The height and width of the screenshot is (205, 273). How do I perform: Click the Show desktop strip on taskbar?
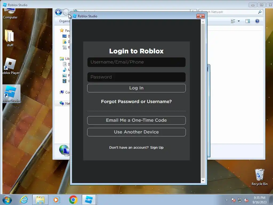tap(271, 200)
